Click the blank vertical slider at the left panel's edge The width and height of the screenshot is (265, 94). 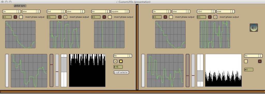click(7, 71)
